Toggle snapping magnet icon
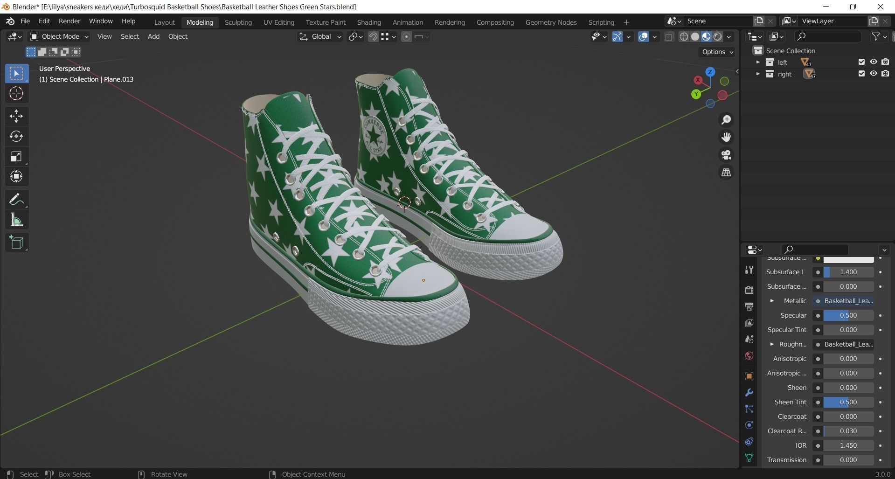The height and width of the screenshot is (479, 895). [x=373, y=37]
